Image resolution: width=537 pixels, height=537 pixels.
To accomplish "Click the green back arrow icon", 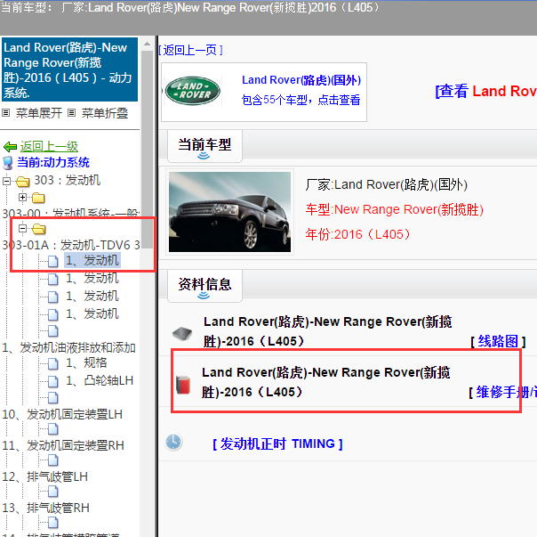I will click(10, 147).
